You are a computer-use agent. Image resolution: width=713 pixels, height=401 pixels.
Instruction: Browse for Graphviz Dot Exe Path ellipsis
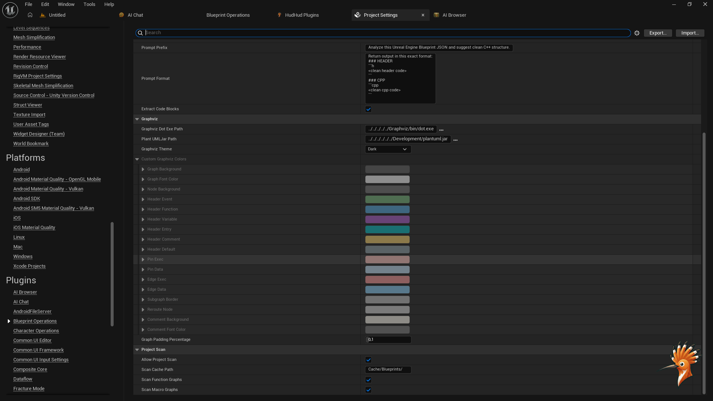click(441, 130)
